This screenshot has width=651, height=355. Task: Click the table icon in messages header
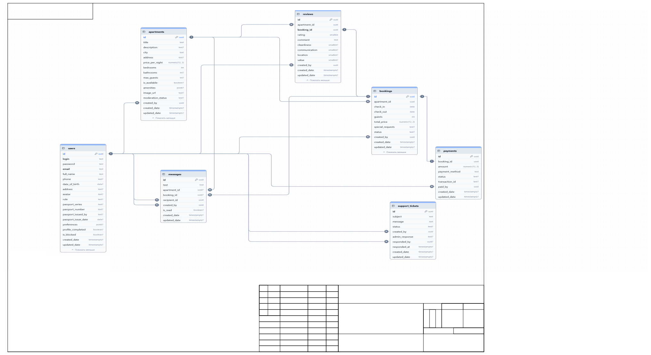tap(164, 174)
